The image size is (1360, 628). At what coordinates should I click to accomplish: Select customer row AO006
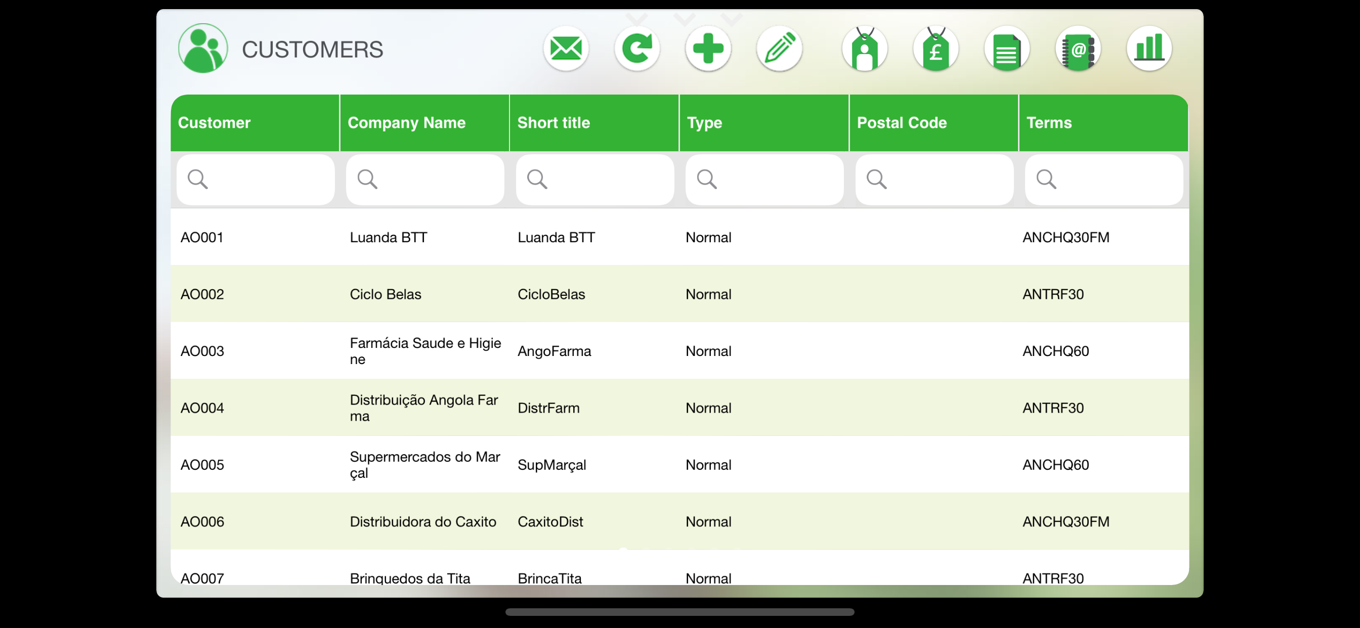[679, 522]
